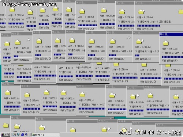Click the progress bar in the 사본 - 9 (54).txt dialog
Image resolution: width=183 pixels, height=137 pixels.
tap(125, 78)
